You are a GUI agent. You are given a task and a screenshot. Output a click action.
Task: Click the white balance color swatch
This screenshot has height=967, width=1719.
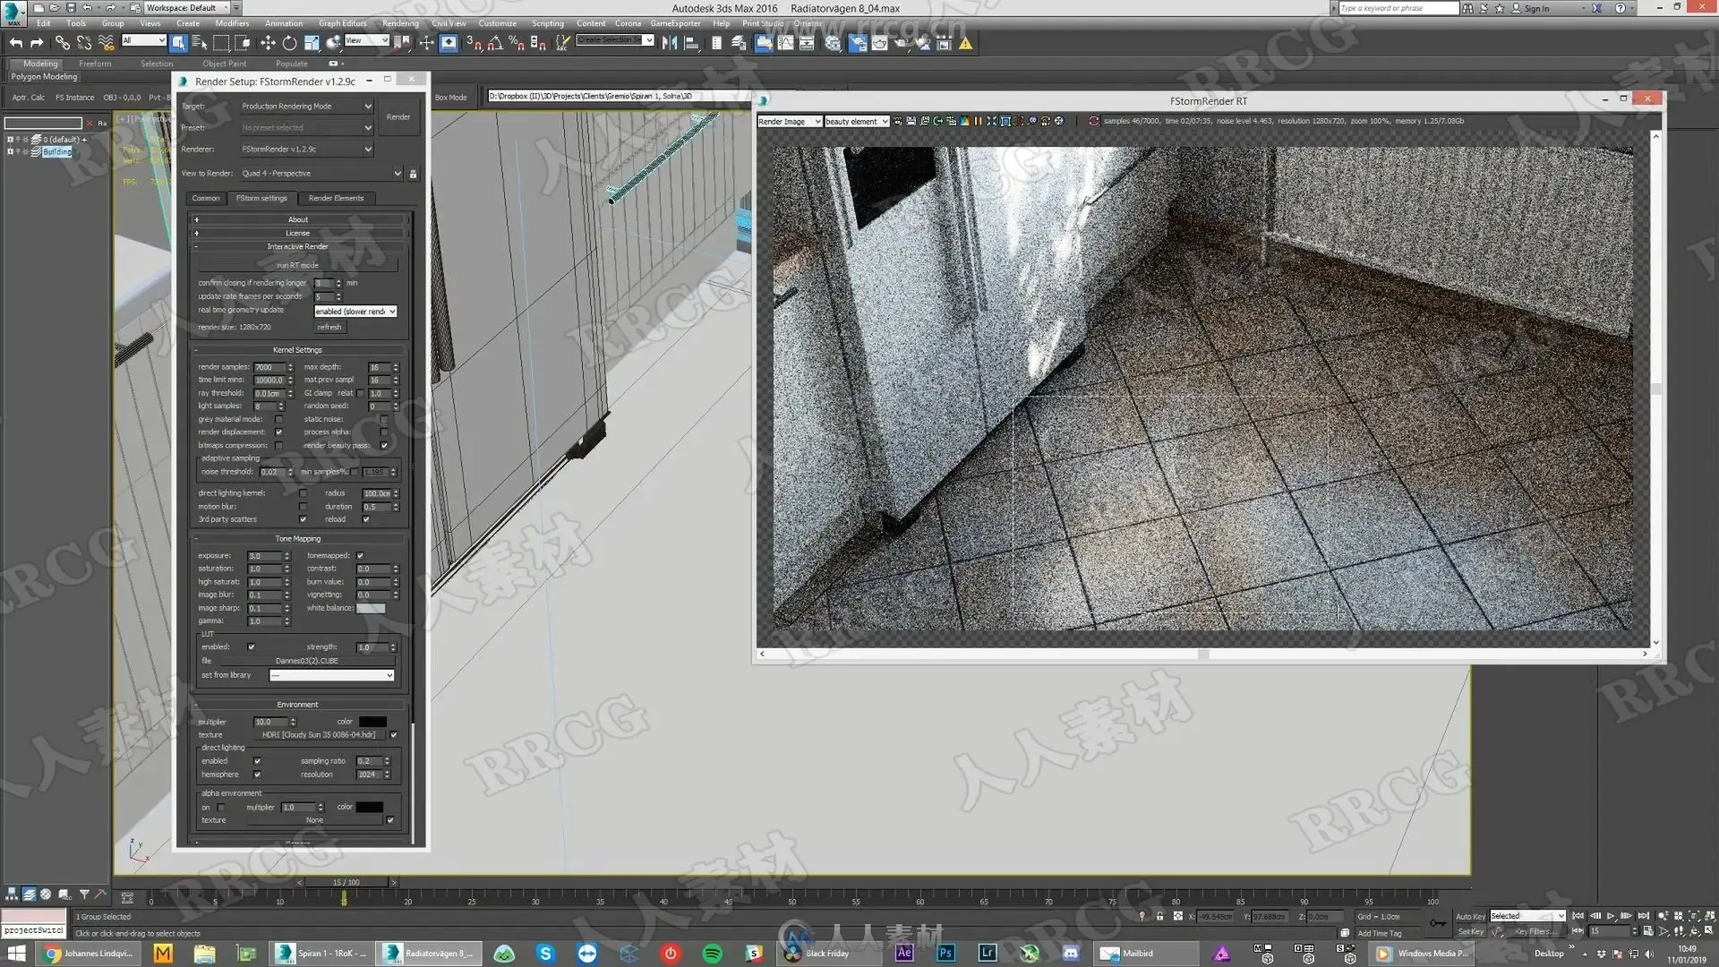[x=371, y=608]
